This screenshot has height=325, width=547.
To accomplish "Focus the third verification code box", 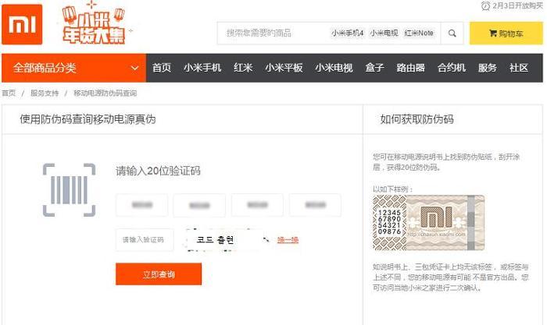I will pos(257,205).
